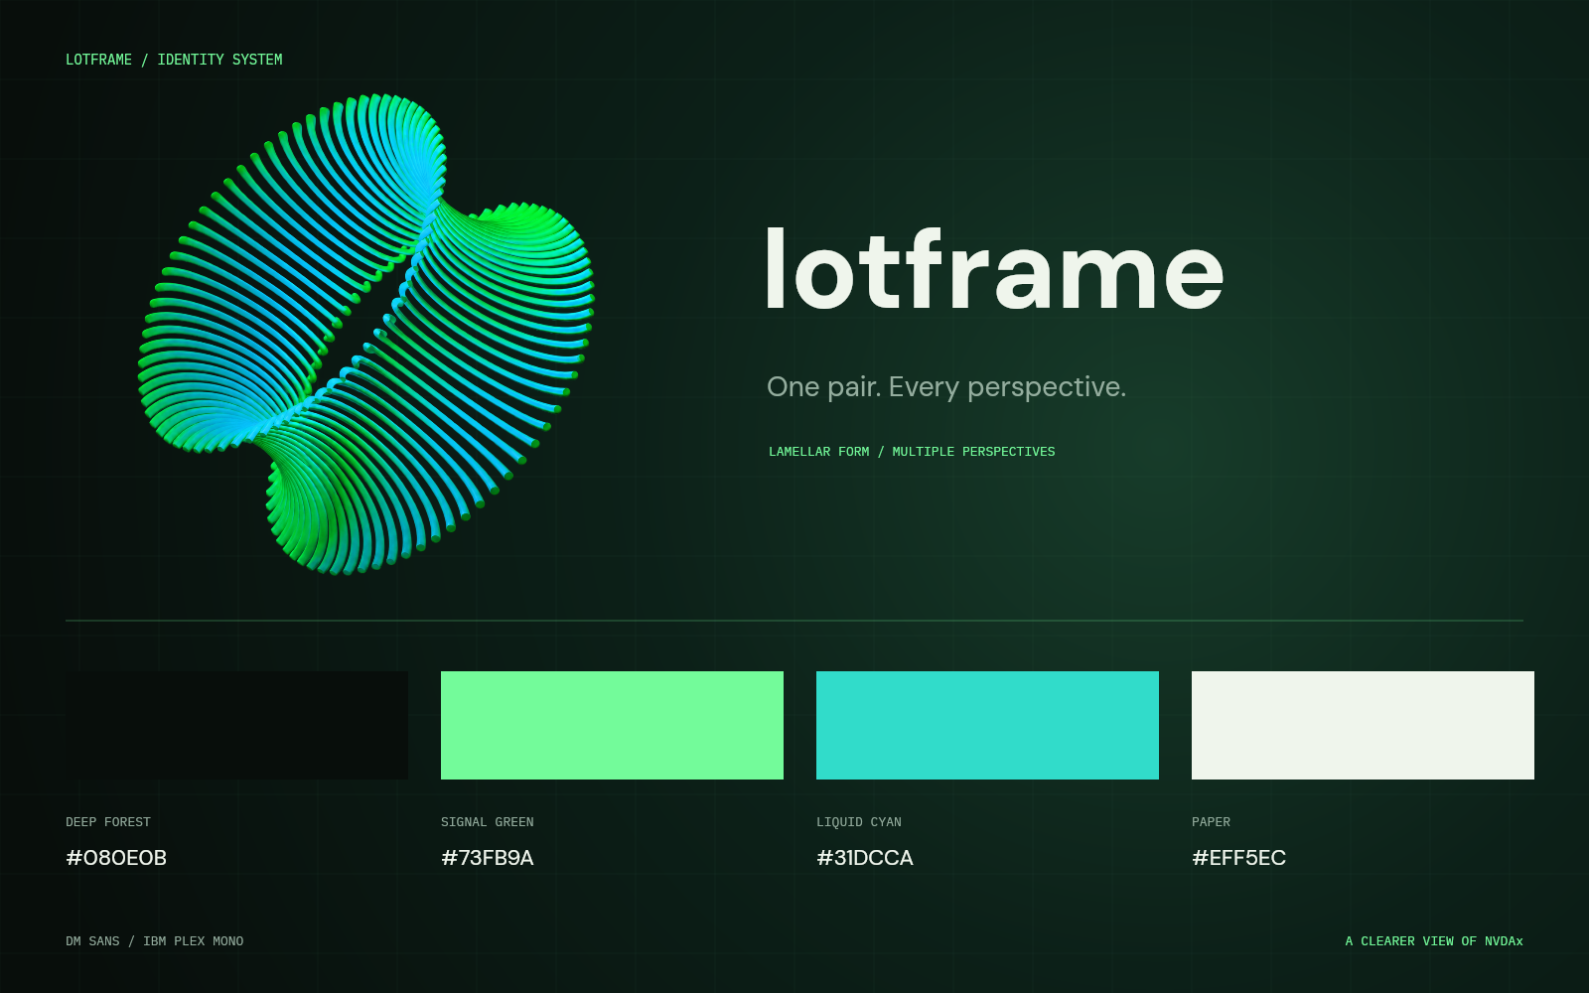
Task: Select the Signal Green color swatch
Action: pos(612,725)
